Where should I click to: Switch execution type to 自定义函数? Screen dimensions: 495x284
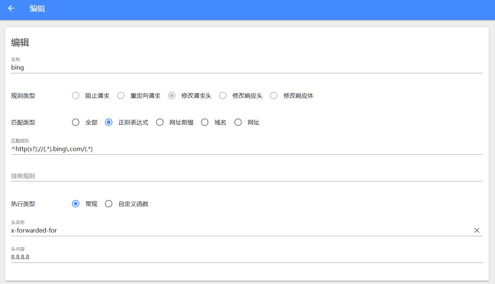[109, 204]
